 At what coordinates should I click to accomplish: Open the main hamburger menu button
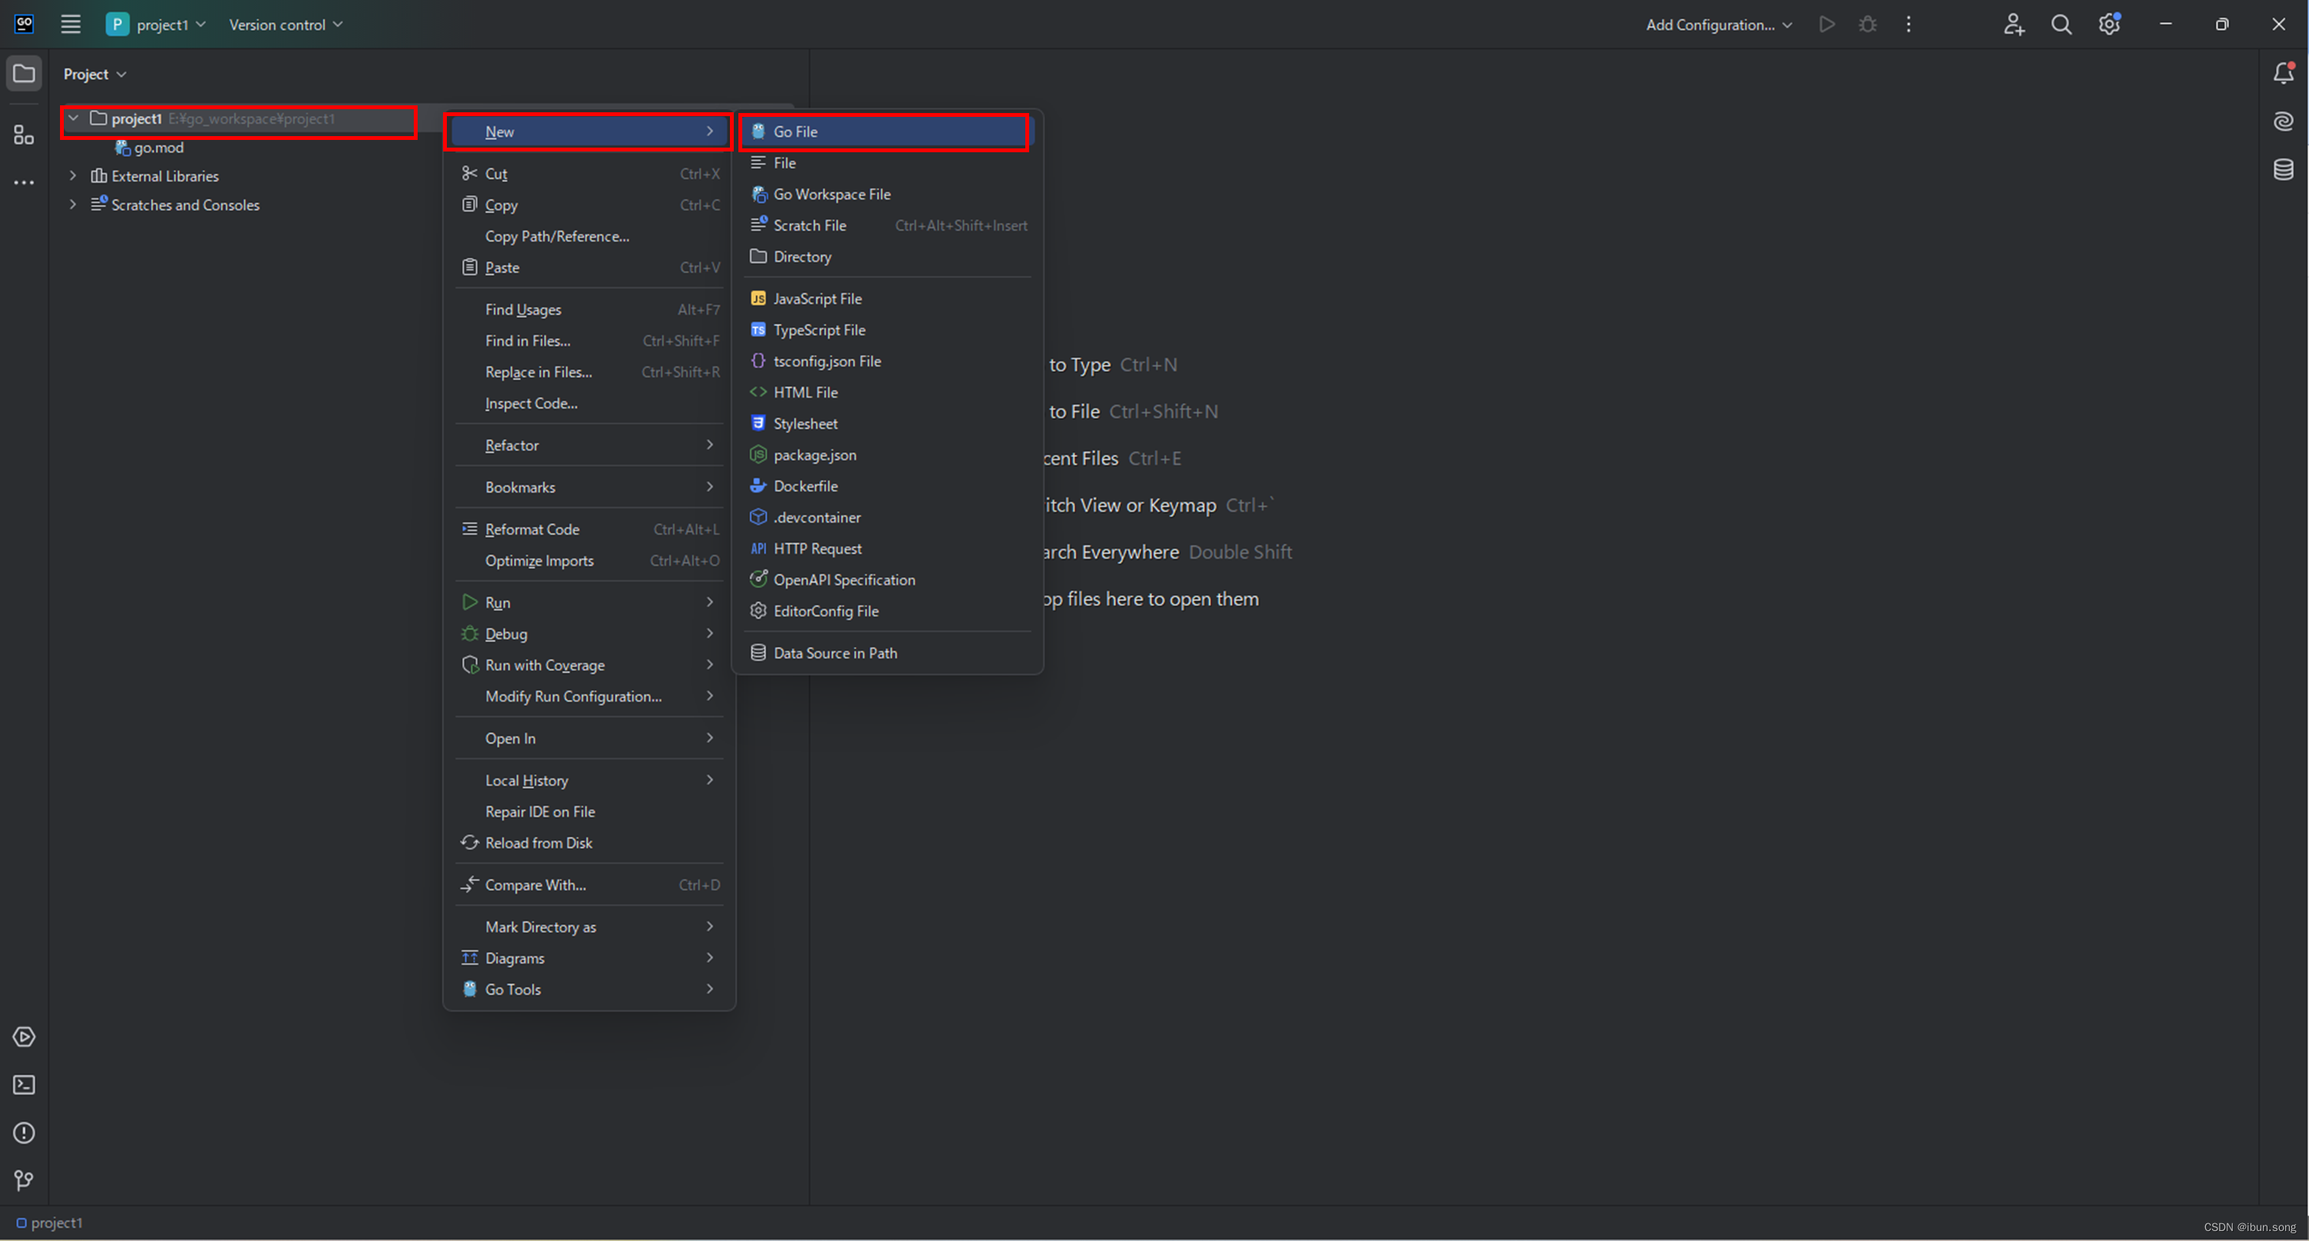click(x=71, y=24)
